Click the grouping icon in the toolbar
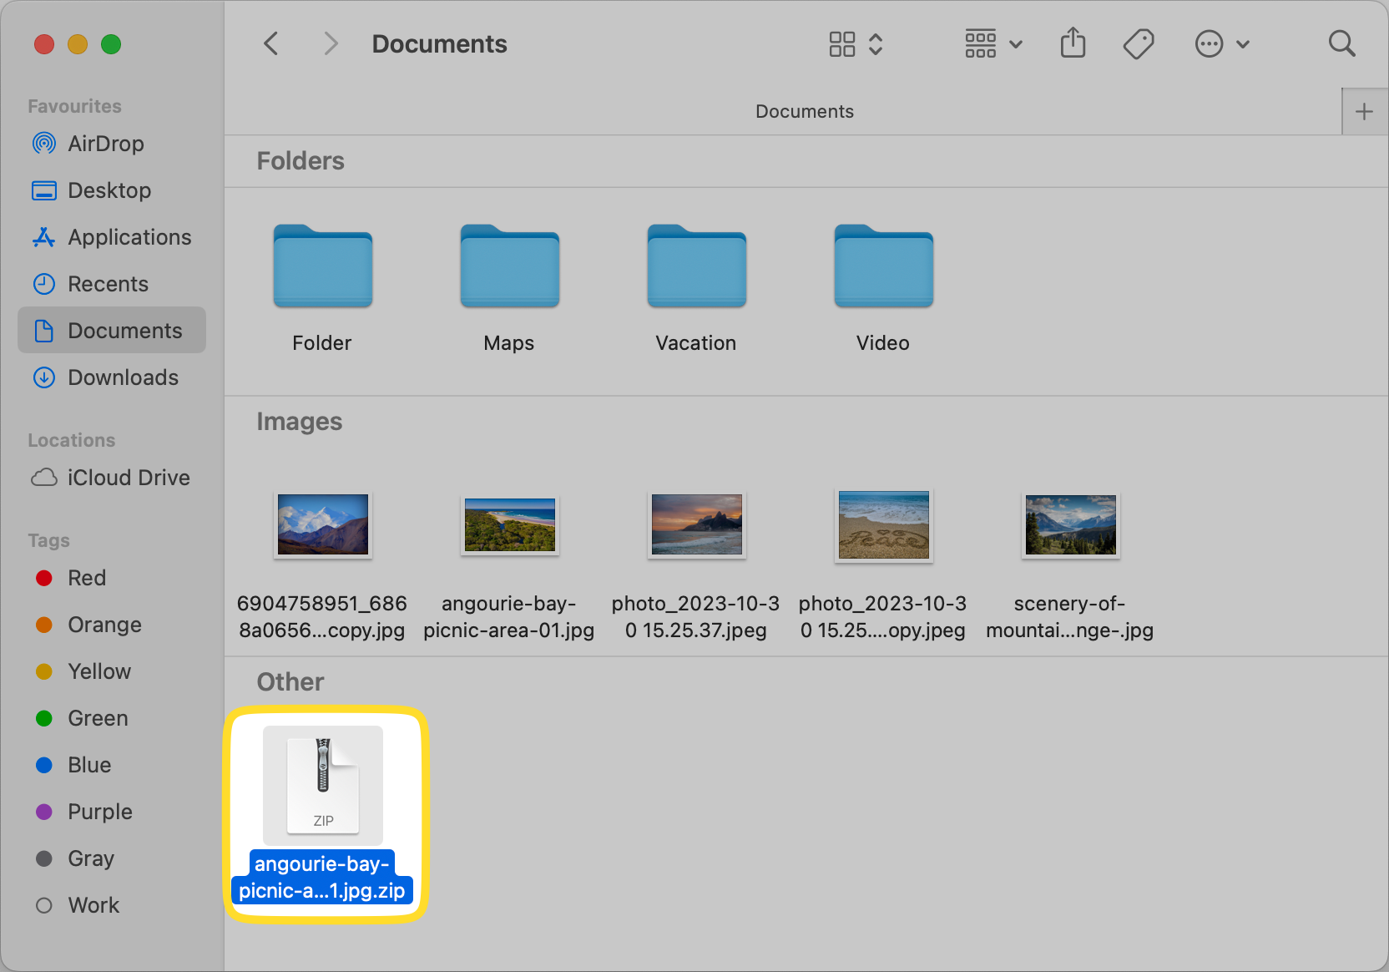 pos(981,43)
